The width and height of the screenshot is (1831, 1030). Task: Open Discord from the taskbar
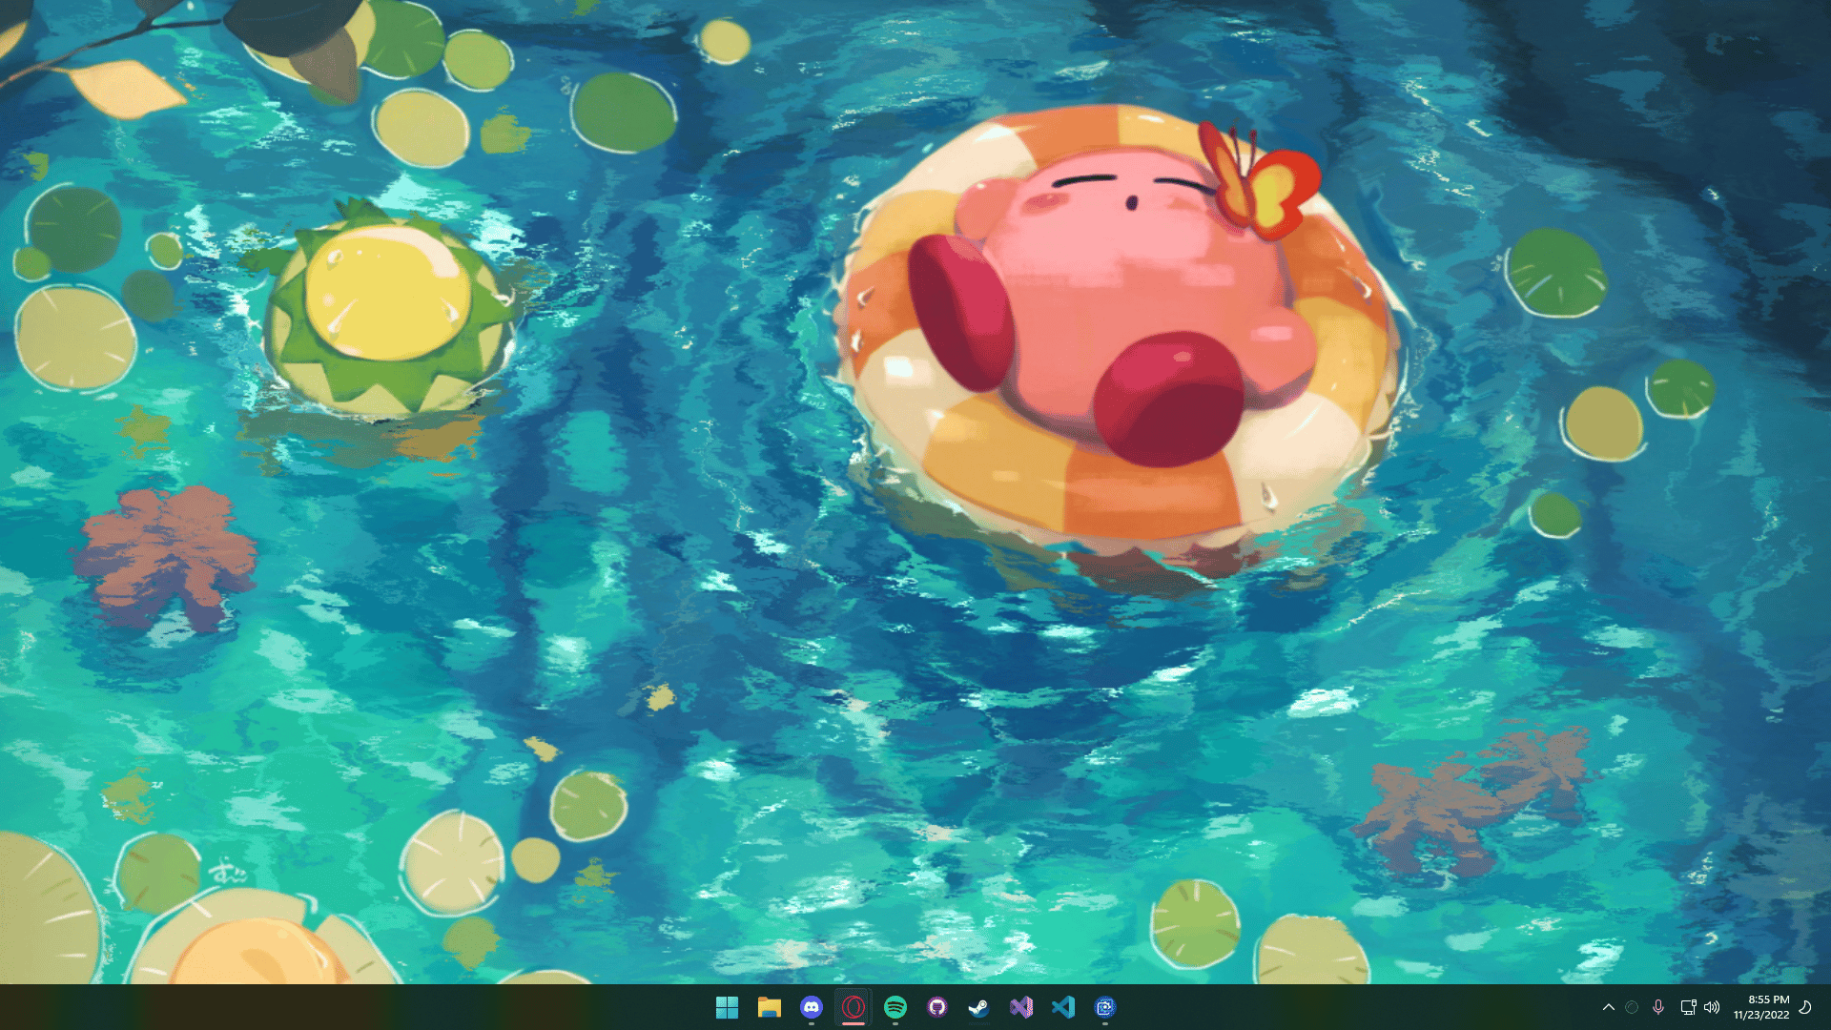(812, 1006)
